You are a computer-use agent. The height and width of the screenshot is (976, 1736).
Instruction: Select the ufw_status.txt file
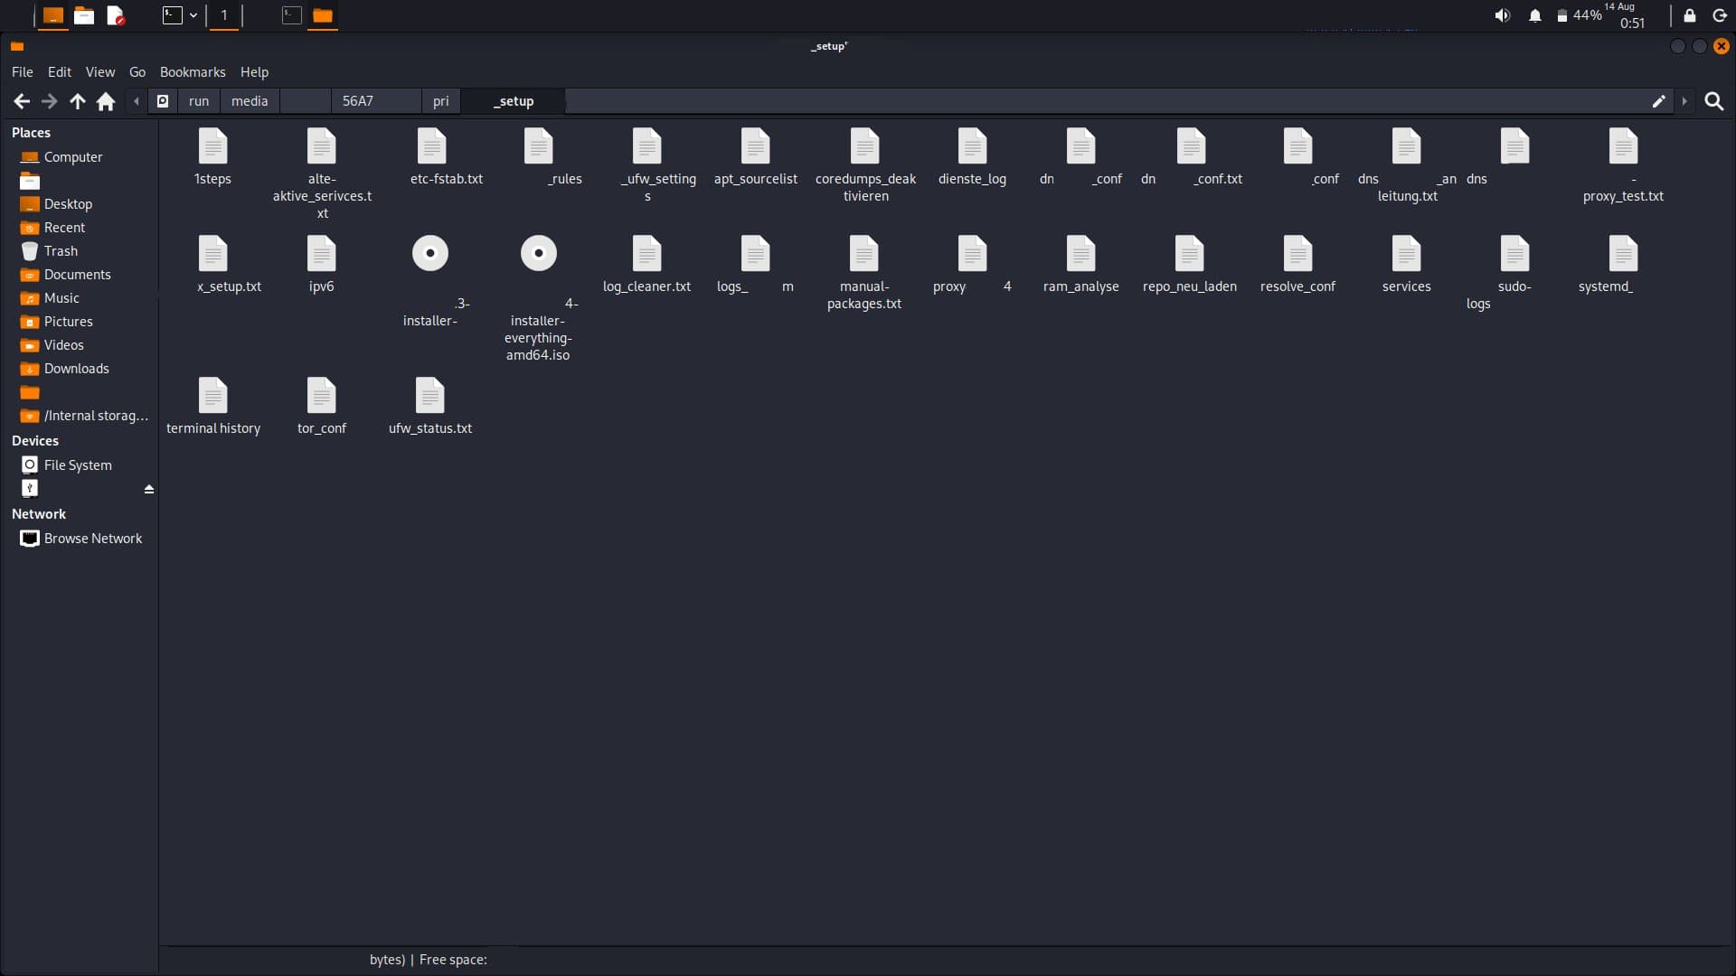(x=430, y=406)
